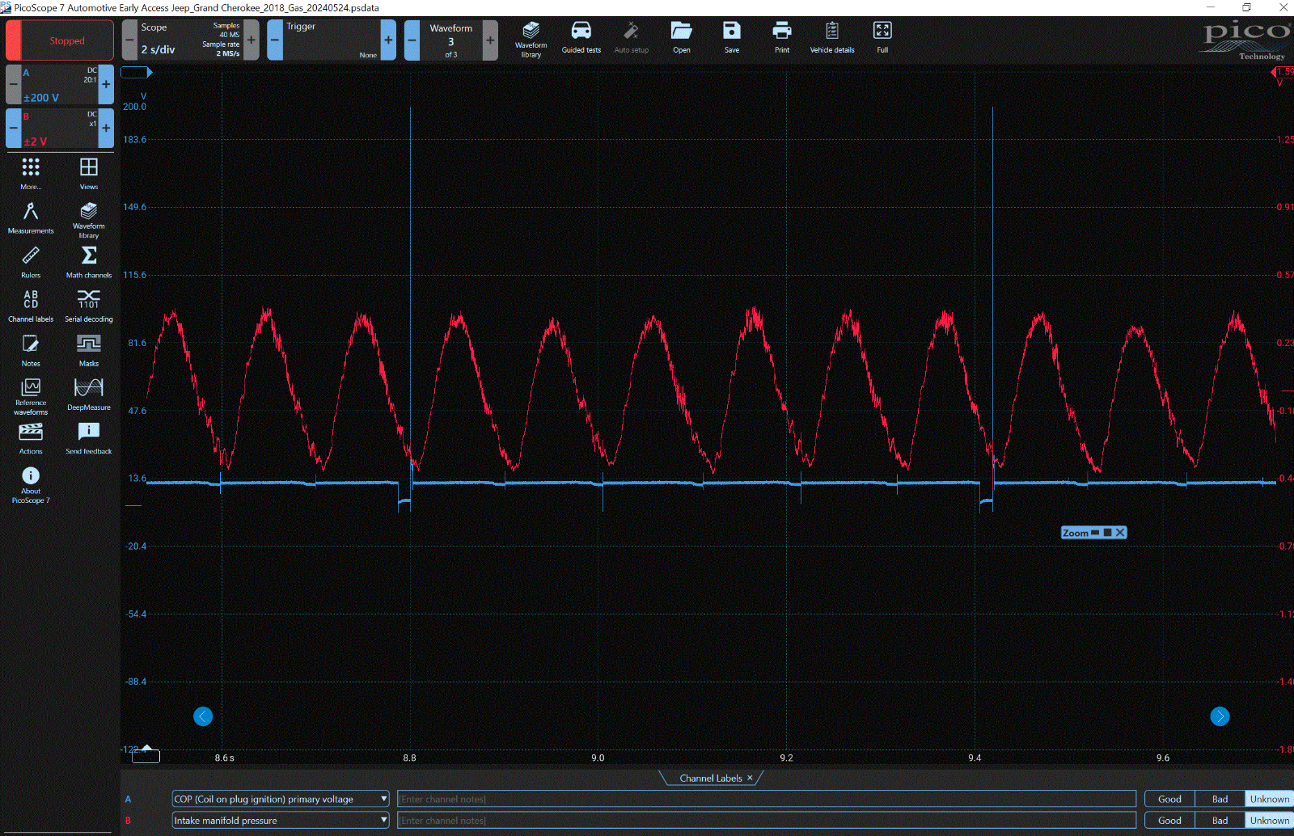Pan graph left with blue arrow
Screen dimensions: 1294x836
tap(203, 716)
